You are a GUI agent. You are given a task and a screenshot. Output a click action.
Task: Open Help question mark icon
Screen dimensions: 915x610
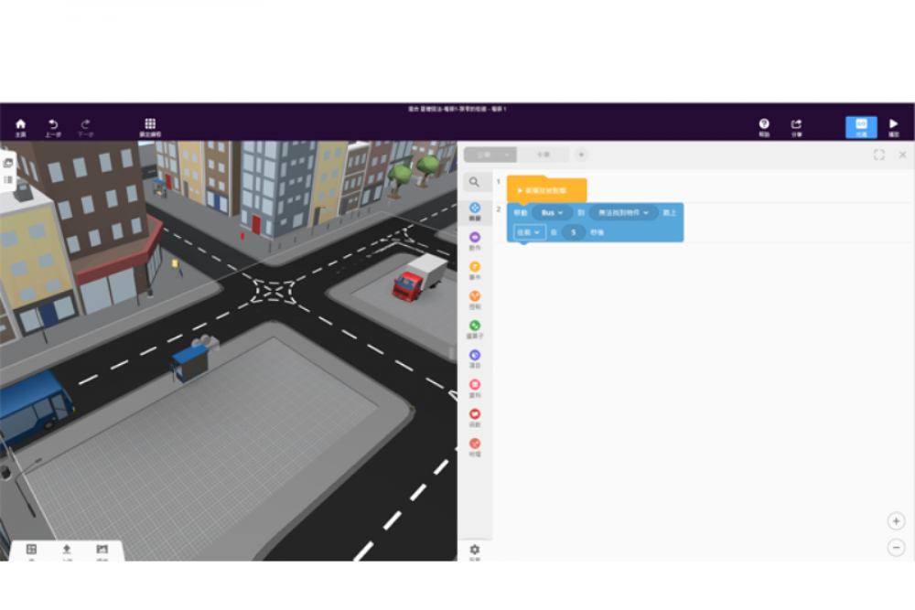(764, 126)
